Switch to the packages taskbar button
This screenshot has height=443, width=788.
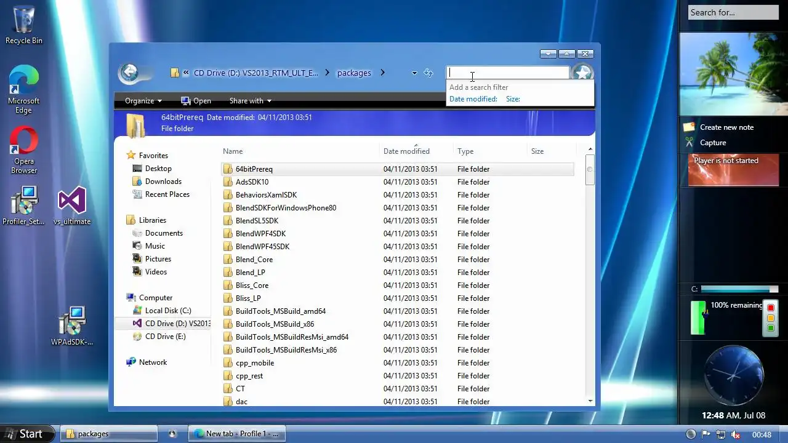pos(108,434)
